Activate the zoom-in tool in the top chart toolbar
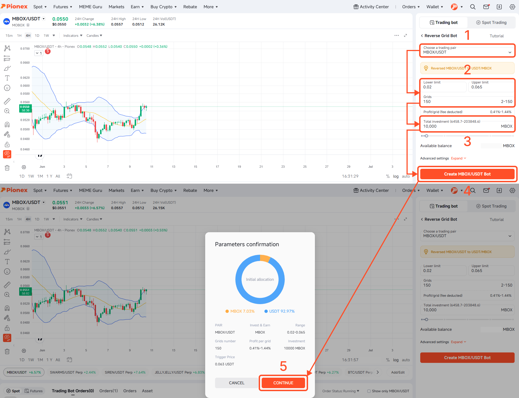The image size is (519, 398). tap(7, 111)
